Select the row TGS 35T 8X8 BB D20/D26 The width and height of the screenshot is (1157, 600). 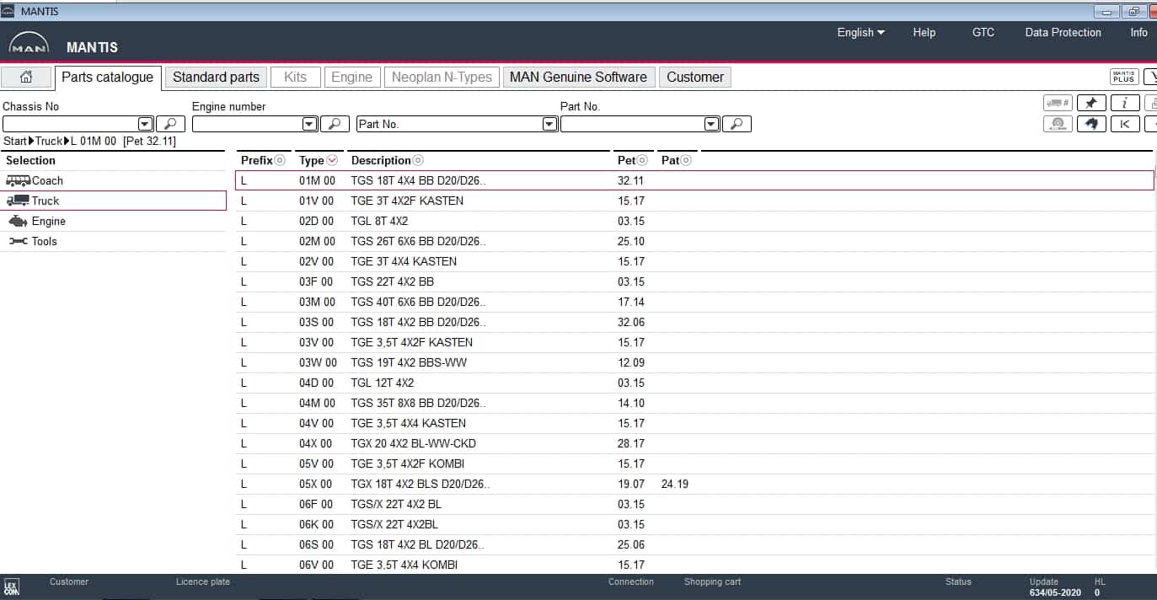coord(694,403)
